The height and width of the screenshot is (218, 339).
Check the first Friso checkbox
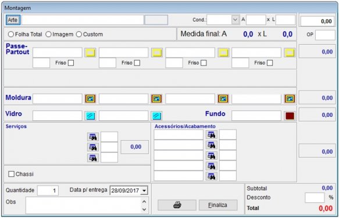click(x=71, y=63)
